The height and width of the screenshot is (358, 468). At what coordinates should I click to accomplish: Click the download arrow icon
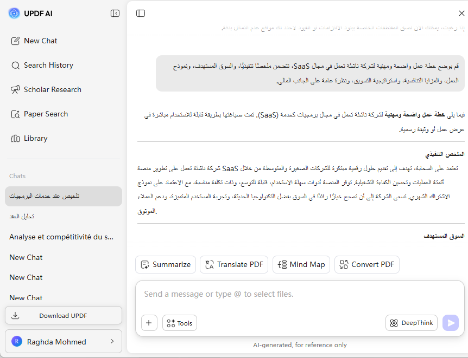(15, 315)
